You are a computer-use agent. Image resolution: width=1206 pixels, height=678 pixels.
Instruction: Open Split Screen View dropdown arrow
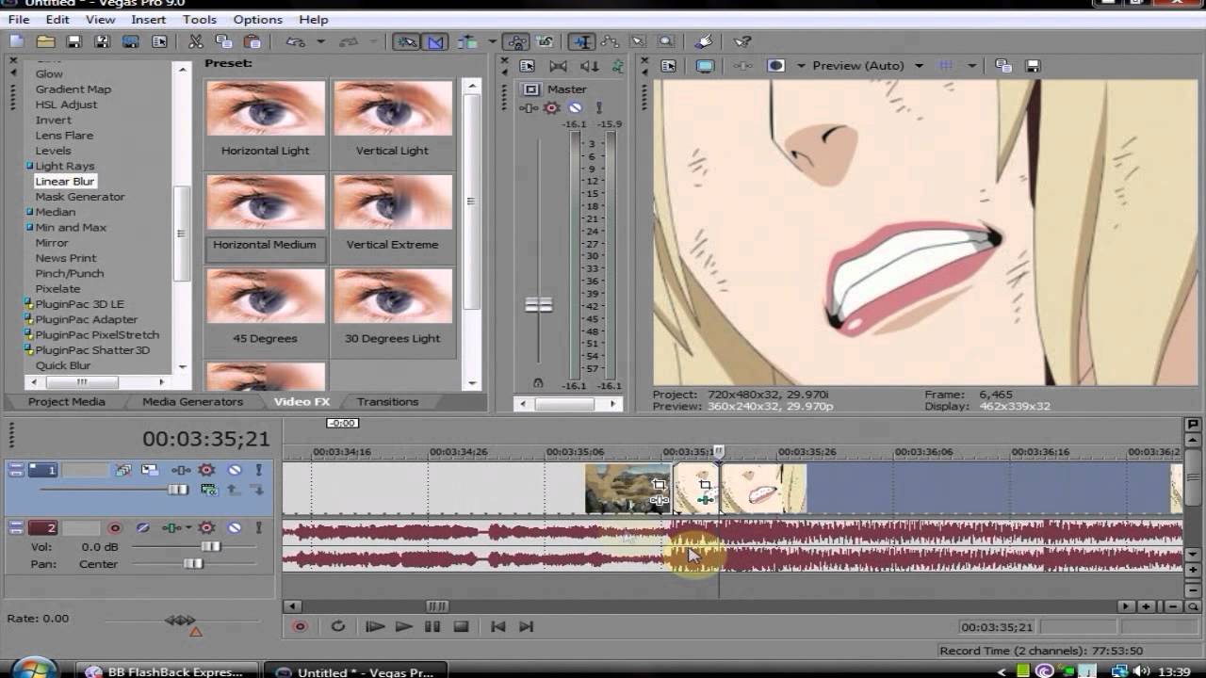click(801, 66)
